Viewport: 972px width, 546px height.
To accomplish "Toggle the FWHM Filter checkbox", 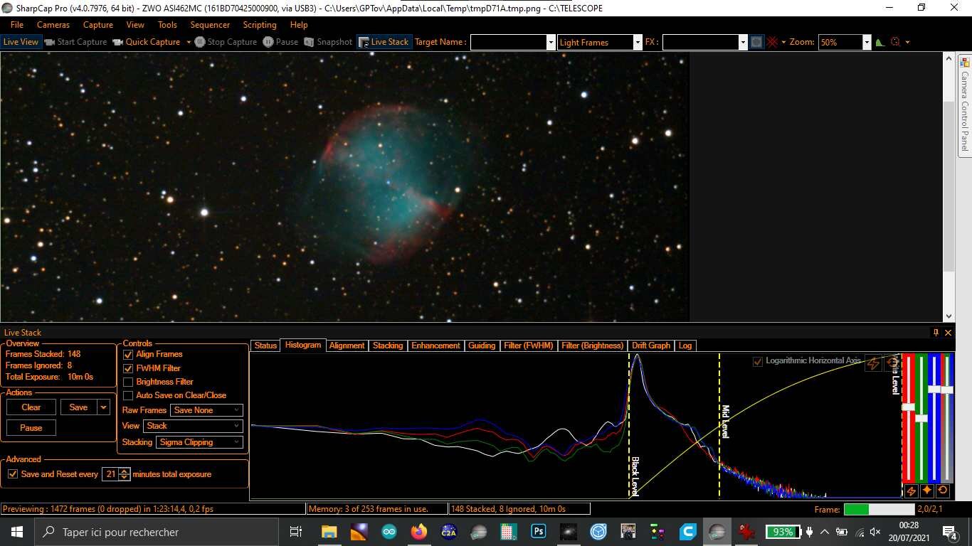I will click(x=128, y=368).
